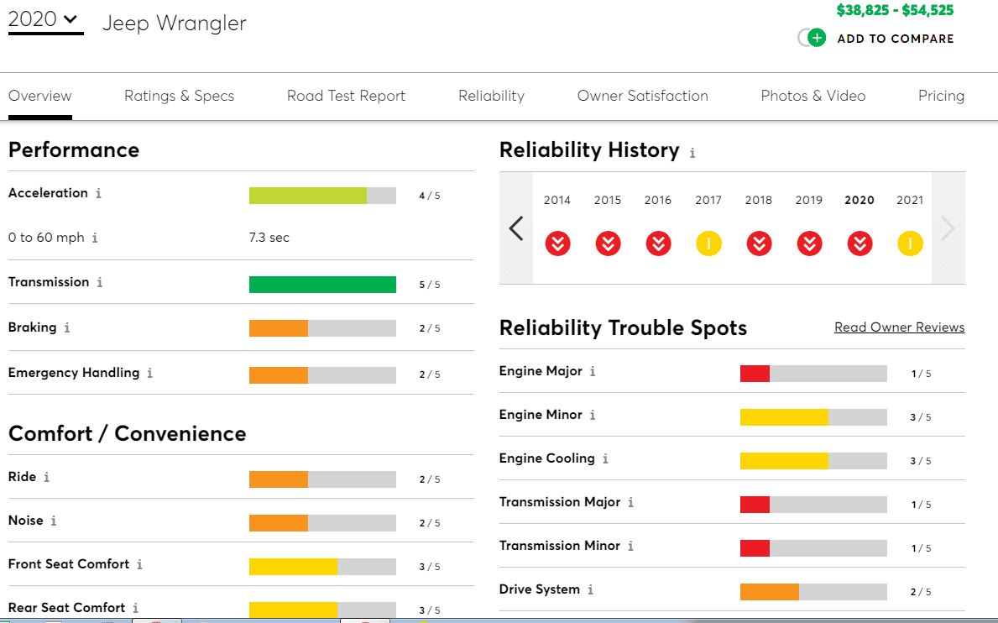The width and height of the screenshot is (998, 623).
Task: Show info for Reliability History
Action: pos(692,154)
